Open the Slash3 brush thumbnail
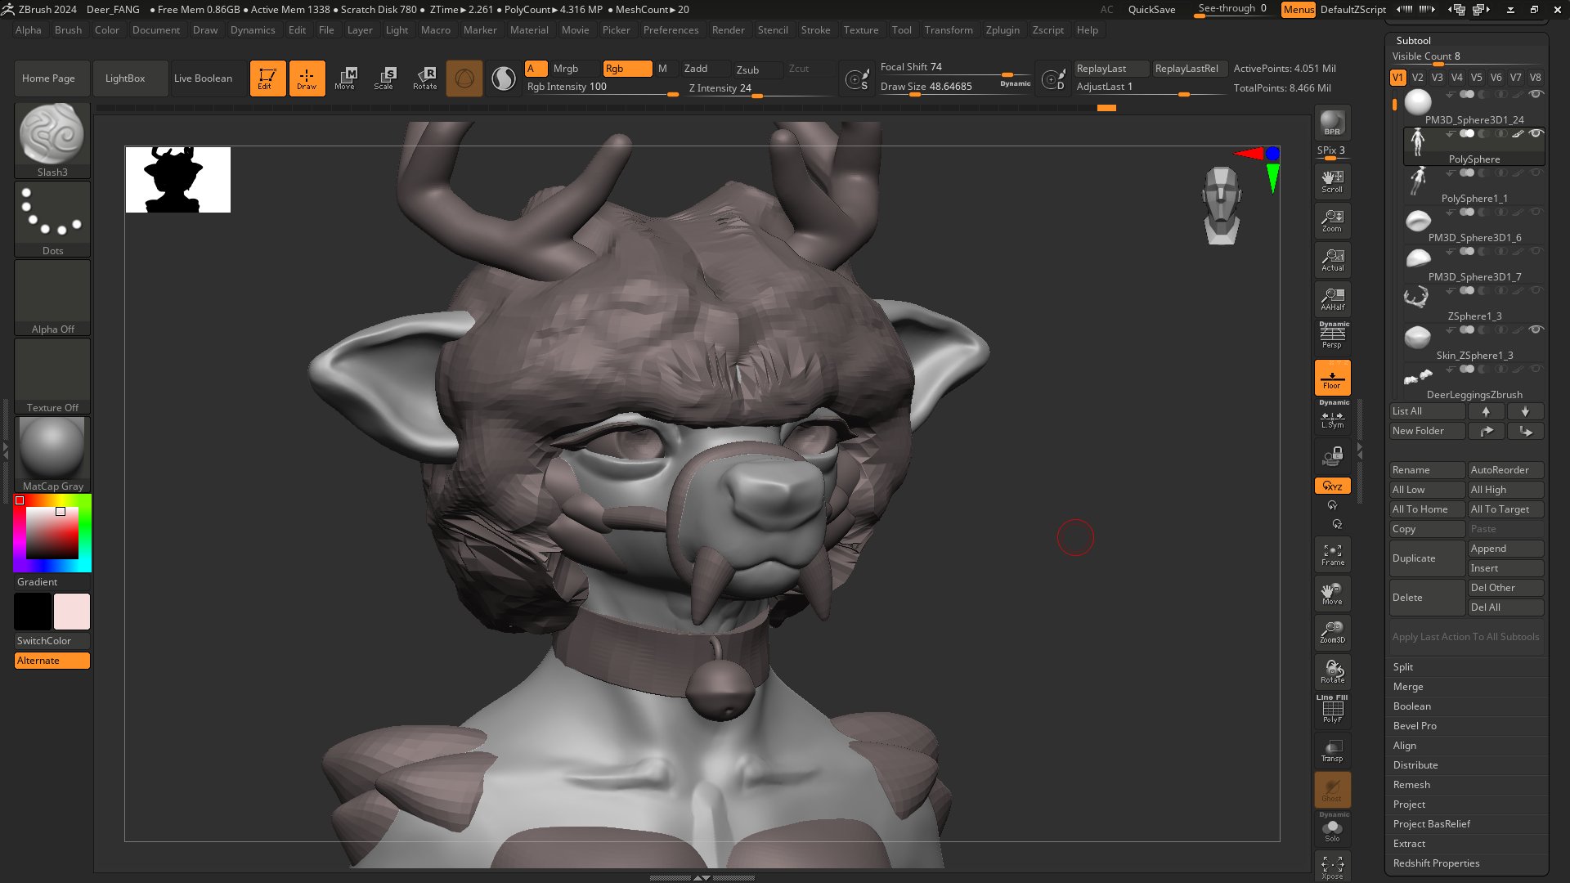The image size is (1570, 883). tap(52, 134)
